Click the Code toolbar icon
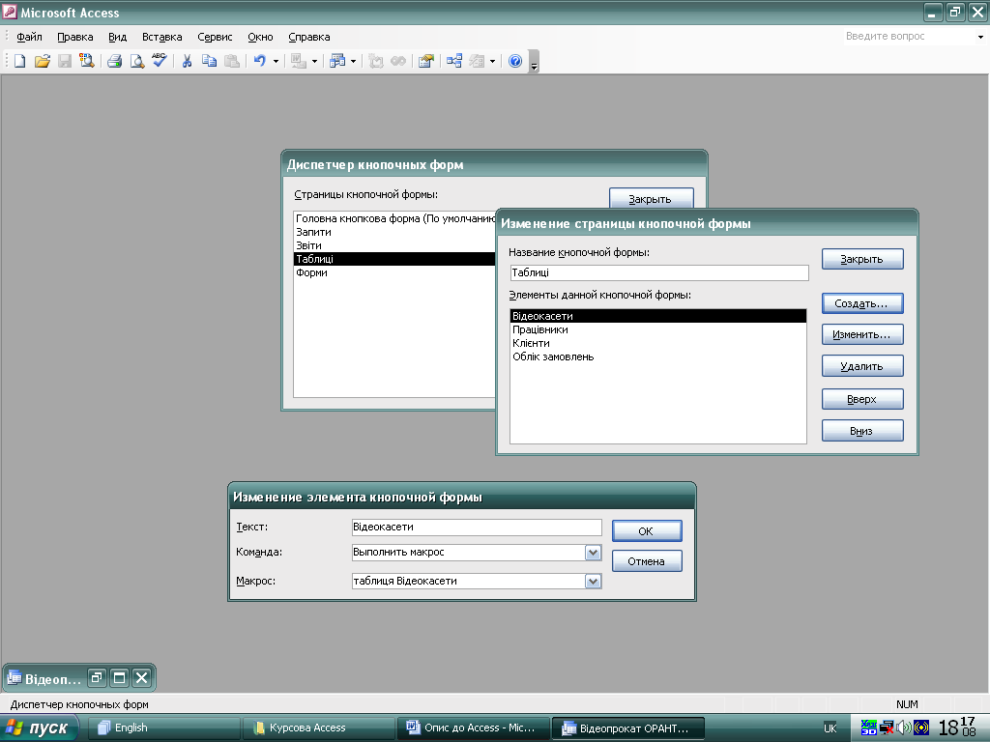Screen dimensions: 990x742 tap(376, 61)
